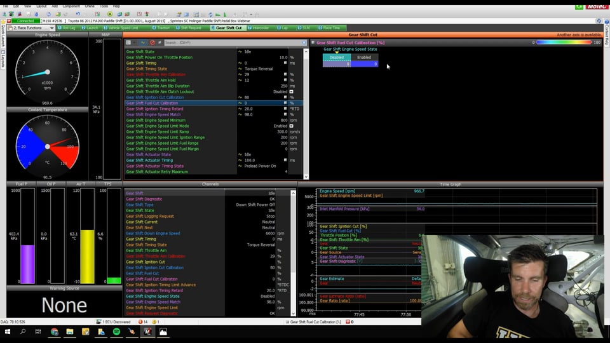Open File Explorer from the taskbar

tap(70, 332)
